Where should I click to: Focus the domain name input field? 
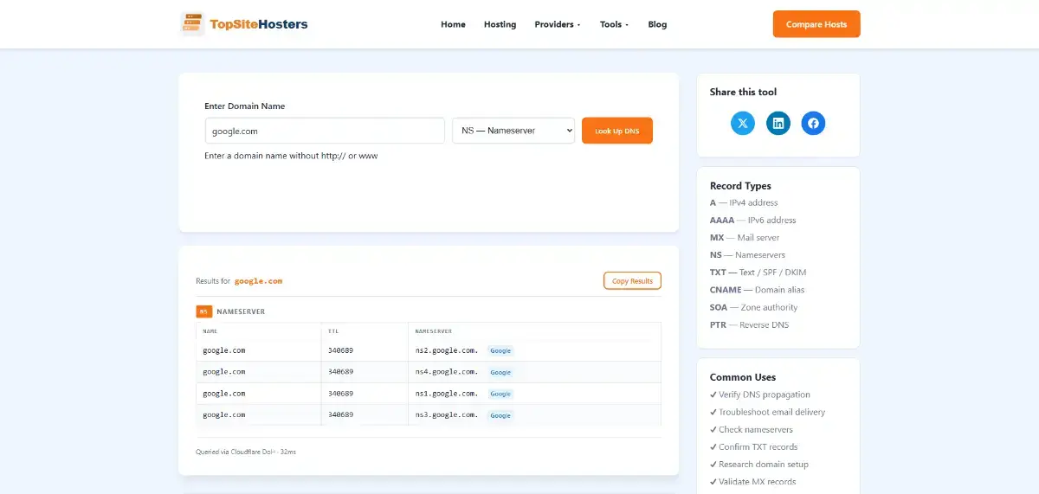coord(325,131)
